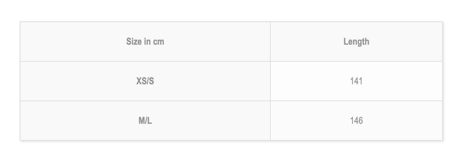Viewport: 465px width, 159px height.
Task: Click the XS/S size label
Action: [145, 81]
